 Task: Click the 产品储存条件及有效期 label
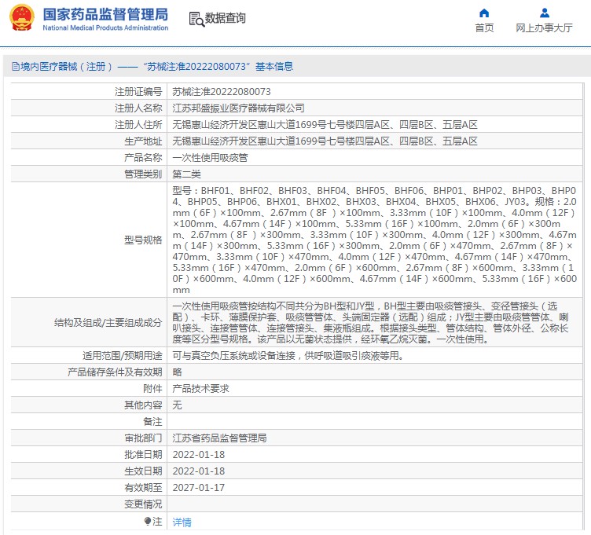coord(115,372)
